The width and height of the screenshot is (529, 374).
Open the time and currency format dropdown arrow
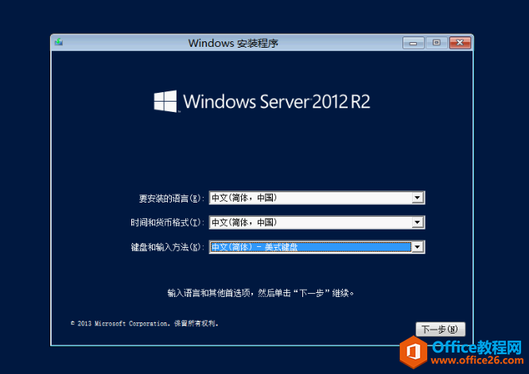click(x=418, y=222)
